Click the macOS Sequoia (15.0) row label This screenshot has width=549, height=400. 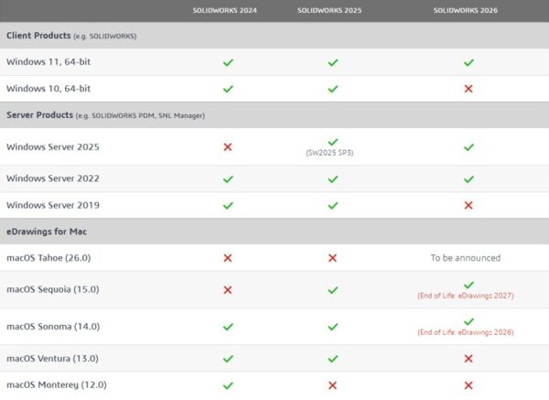coord(53,289)
